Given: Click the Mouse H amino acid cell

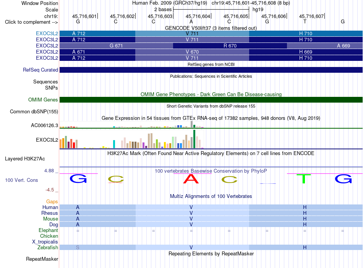Looking at the screenshot, I should click(305, 219).
